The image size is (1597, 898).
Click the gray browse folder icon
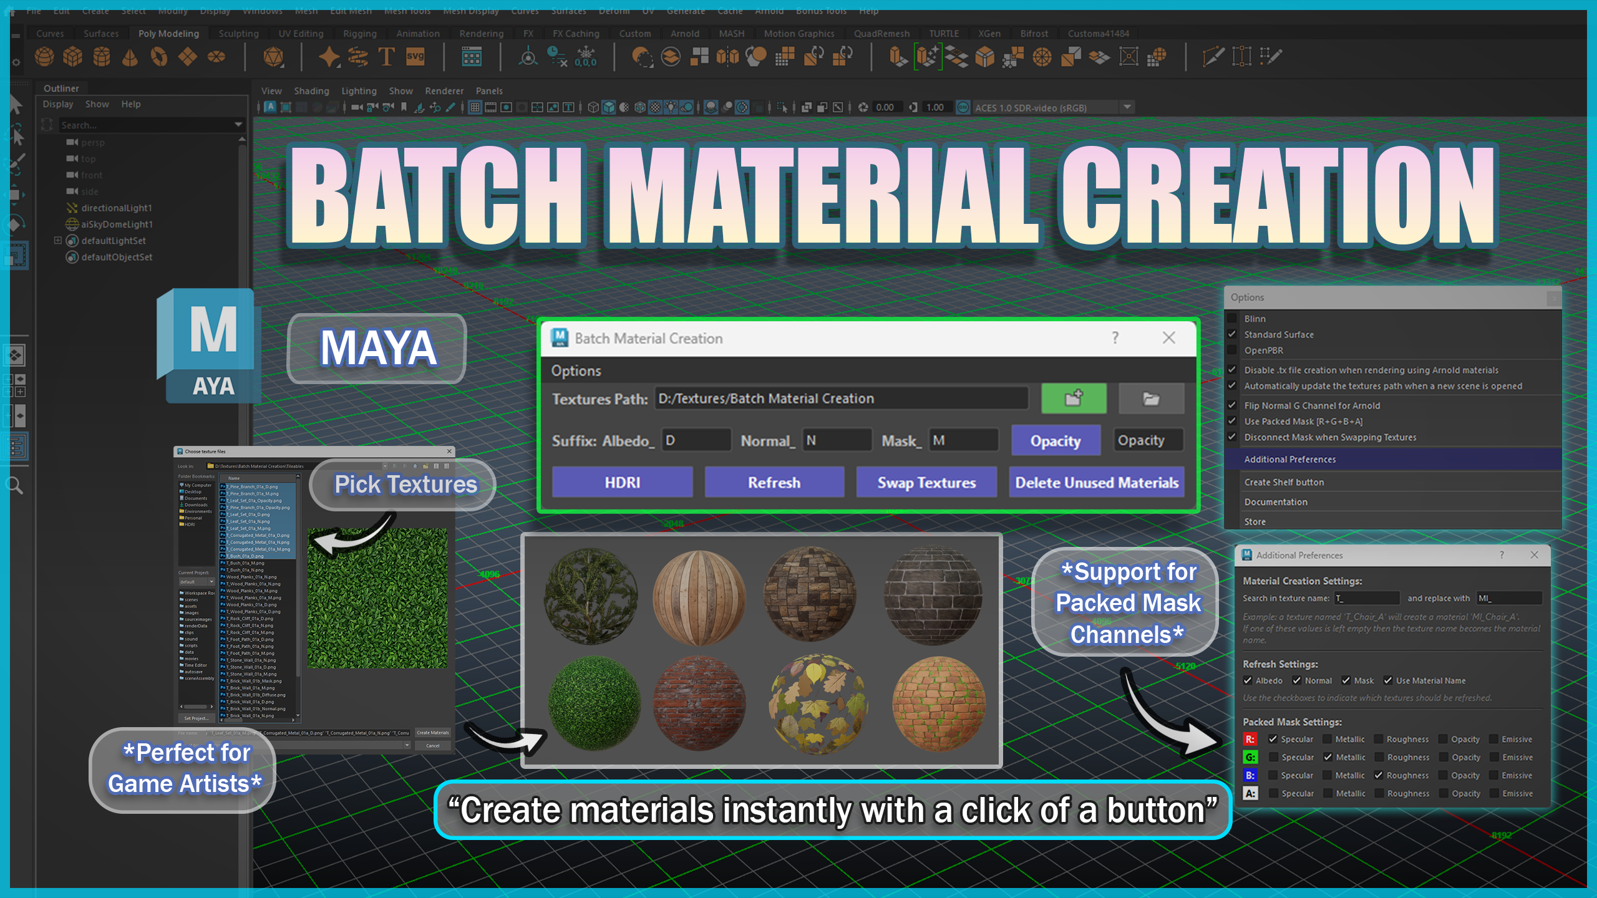pos(1151,398)
